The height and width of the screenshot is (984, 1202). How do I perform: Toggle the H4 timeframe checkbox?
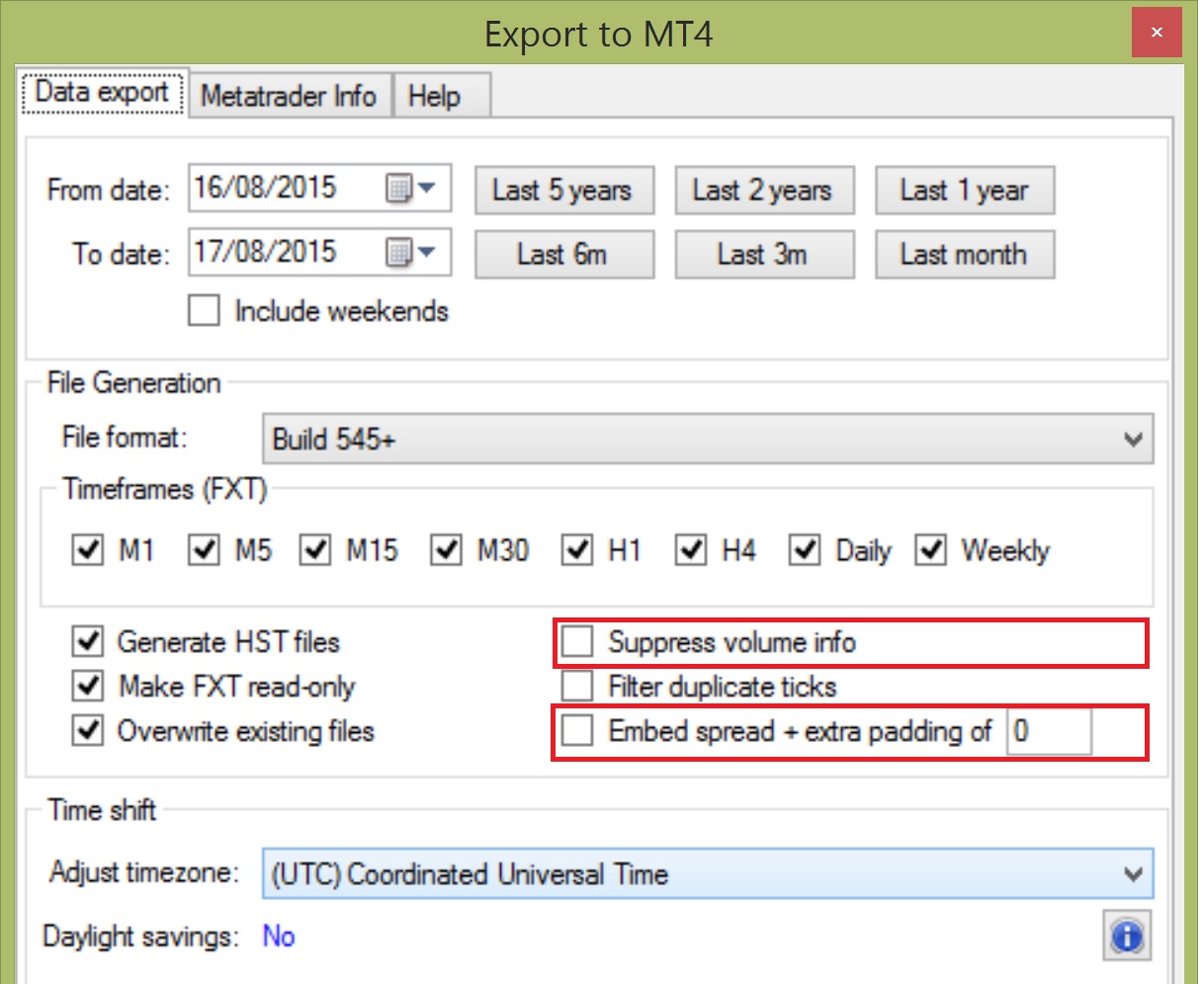(691, 549)
